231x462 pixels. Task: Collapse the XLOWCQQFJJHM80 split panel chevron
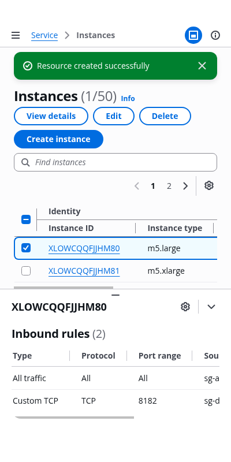pos(211,307)
